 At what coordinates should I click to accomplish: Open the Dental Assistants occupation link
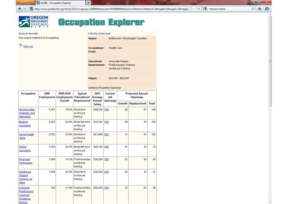coord(25,149)
